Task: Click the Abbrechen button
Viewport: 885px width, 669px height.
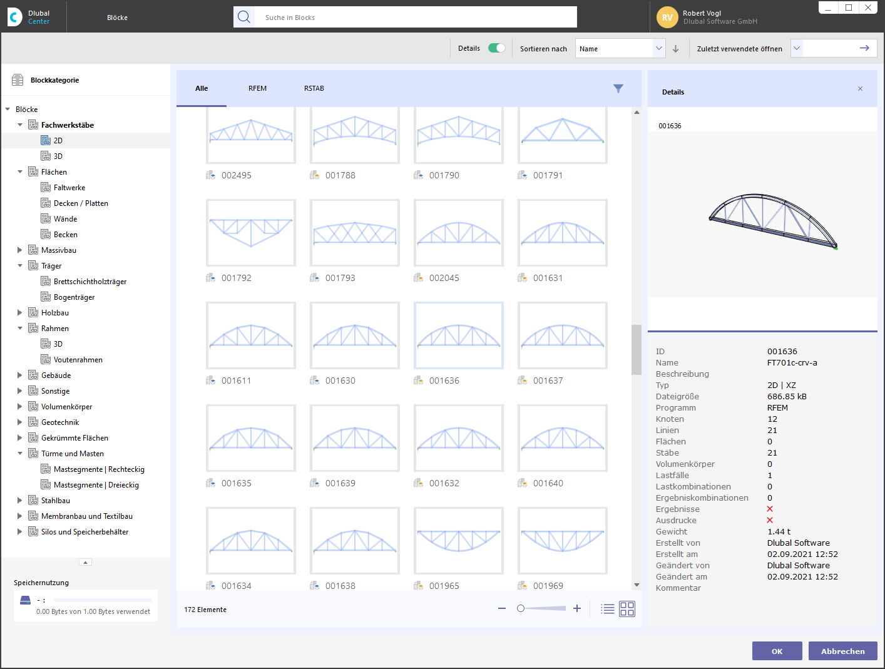Action: pyautogui.click(x=843, y=651)
